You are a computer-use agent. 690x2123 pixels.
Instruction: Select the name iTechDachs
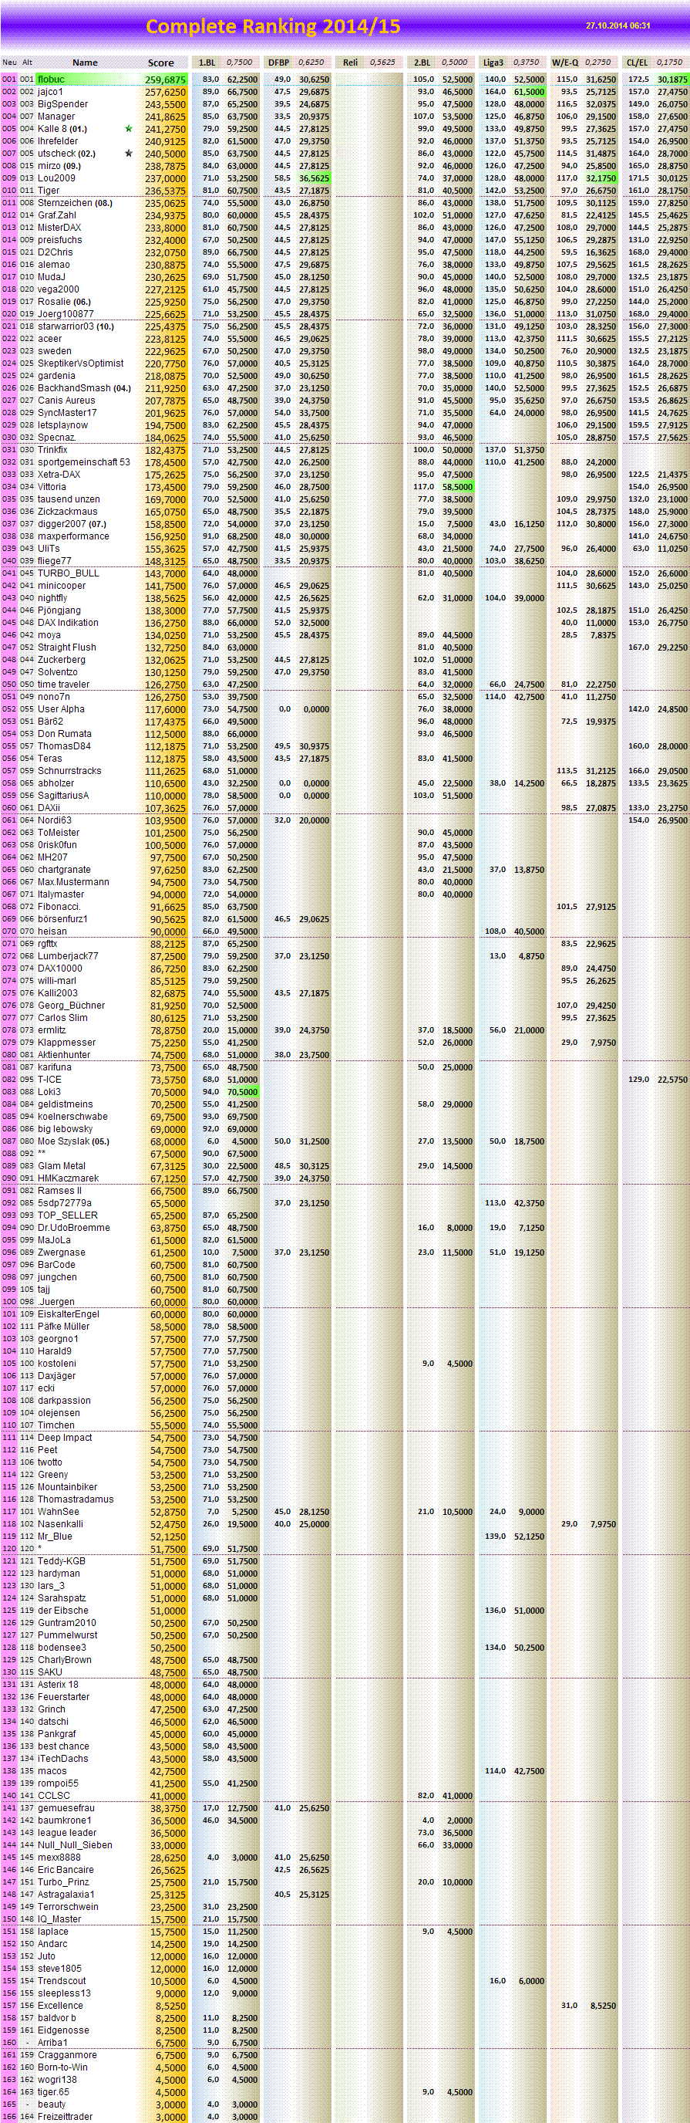(62, 1759)
